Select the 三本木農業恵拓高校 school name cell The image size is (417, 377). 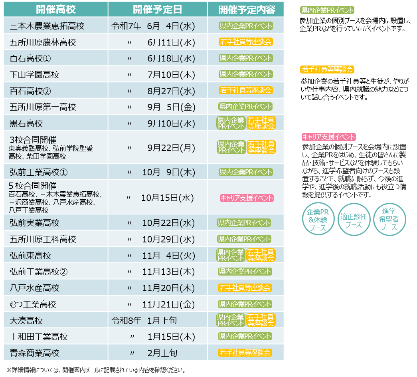56,26
